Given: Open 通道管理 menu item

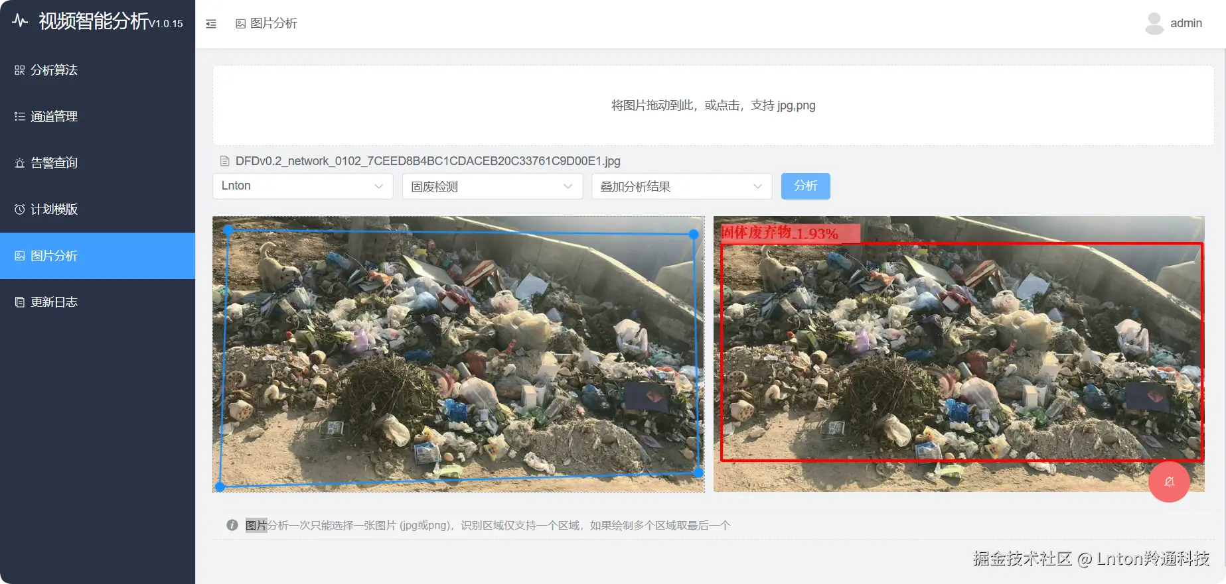Looking at the screenshot, I should click(98, 117).
